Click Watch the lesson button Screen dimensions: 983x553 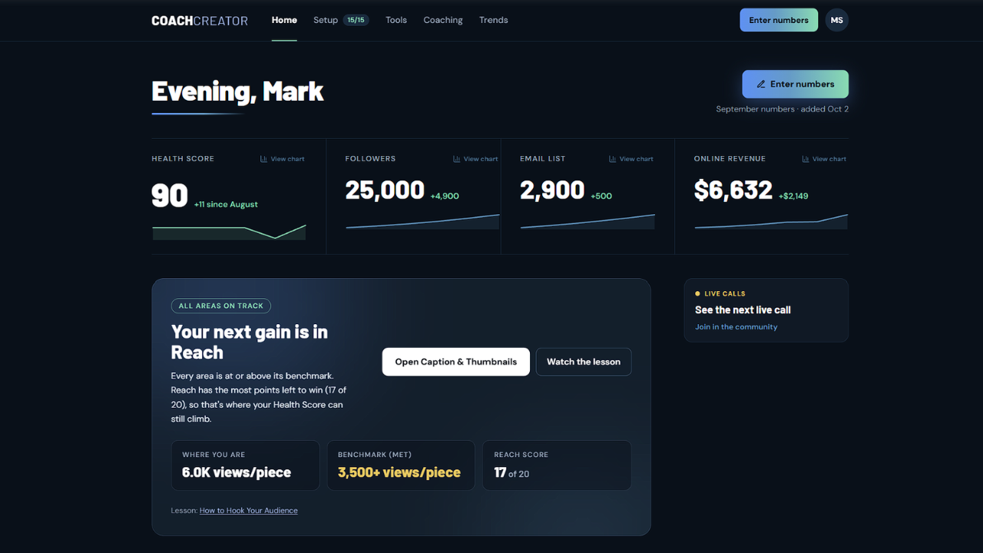click(x=584, y=362)
